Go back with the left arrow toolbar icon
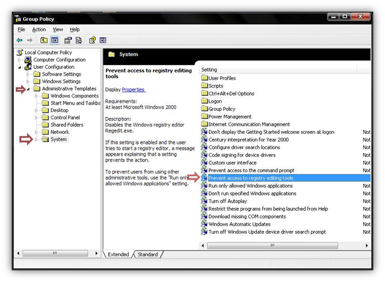 pyautogui.click(x=19, y=41)
